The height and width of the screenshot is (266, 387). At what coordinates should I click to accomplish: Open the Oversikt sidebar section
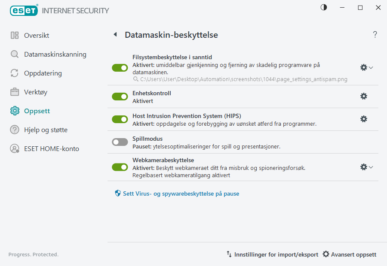tap(37, 35)
